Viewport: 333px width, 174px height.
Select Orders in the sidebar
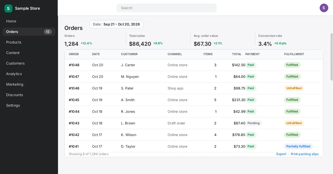pyautogui.click(x=29, y=32)
